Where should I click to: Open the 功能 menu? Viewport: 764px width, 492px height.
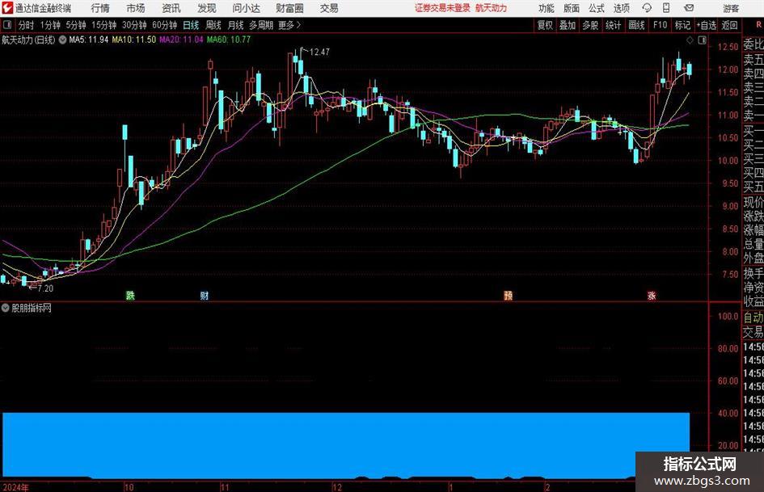coord(547,8)
